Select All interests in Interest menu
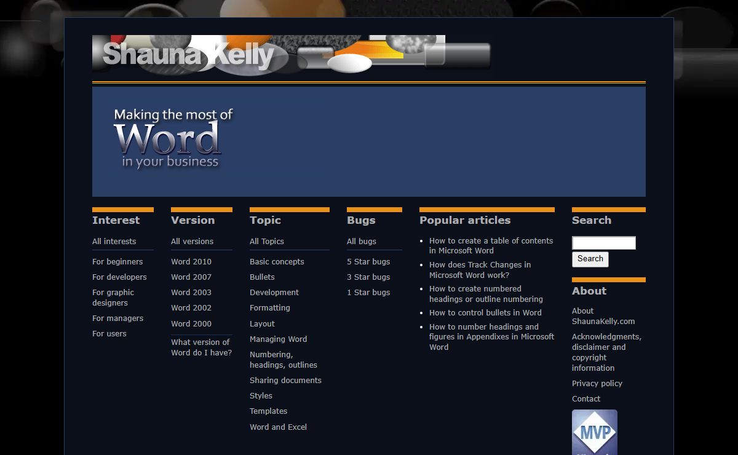Viewport: 738px width, 455px height. (114, 242)
